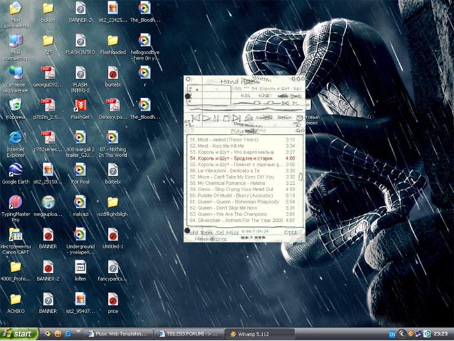454x341 pixels.
Task: Stop playback with the square Stop button
Action: (x=226, y=118)
